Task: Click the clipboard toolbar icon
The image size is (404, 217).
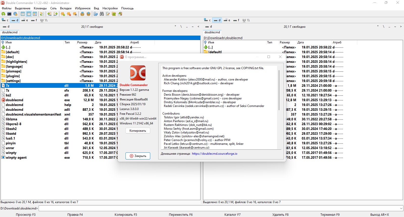Action: coord(120,14)
